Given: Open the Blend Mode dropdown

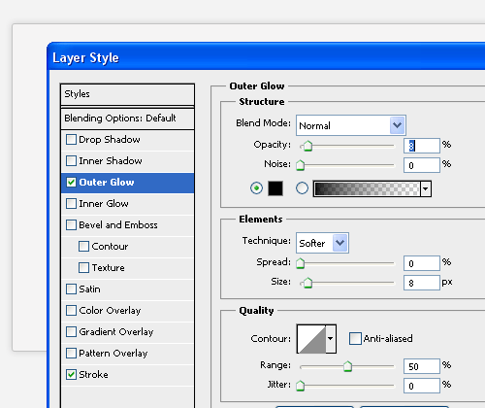Looking at the screenshot, I should (351, 125).
